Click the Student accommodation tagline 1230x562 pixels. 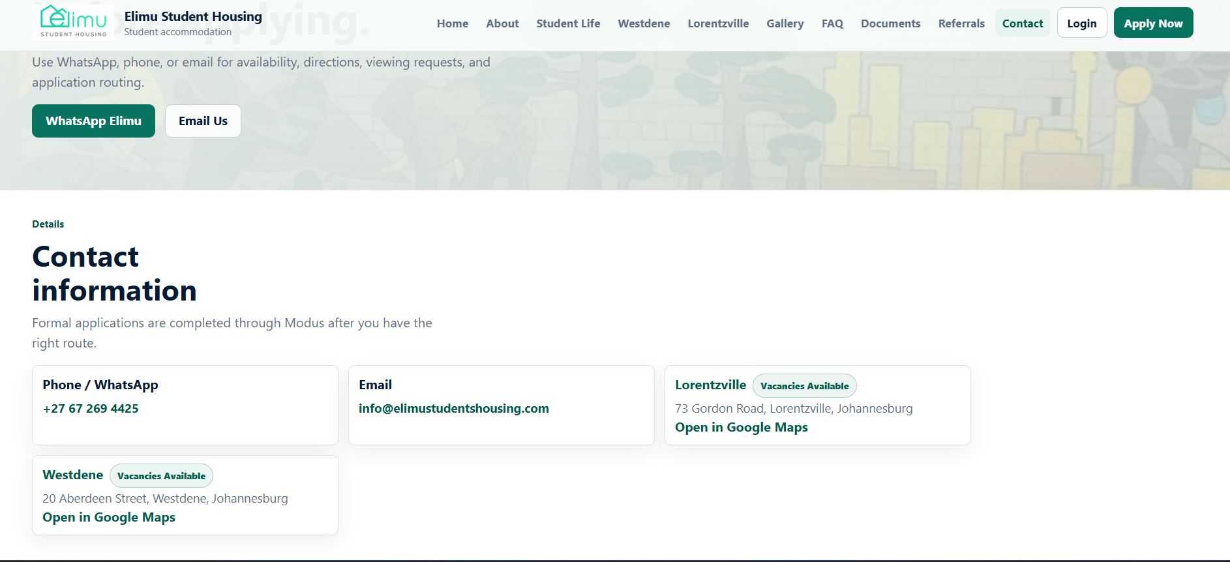(x=177, y=32)
